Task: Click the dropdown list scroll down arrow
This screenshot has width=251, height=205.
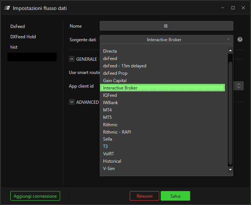Action: pos(230,170)
